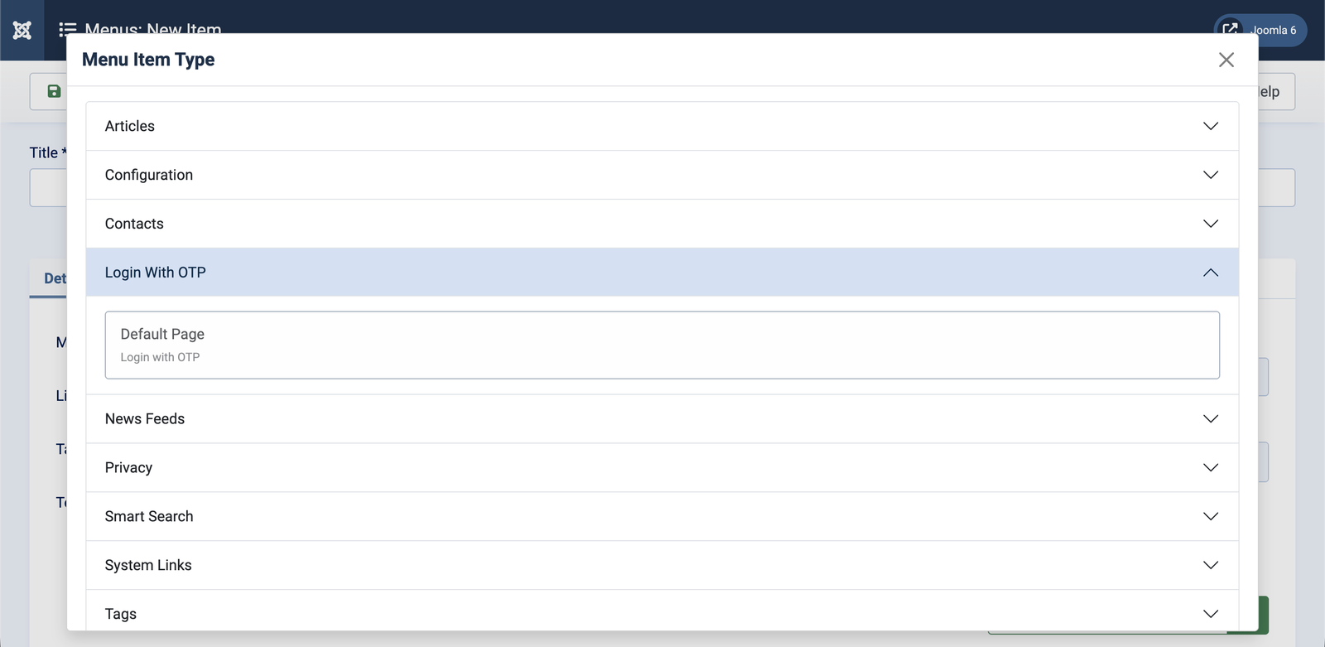Click the chevron arrow on Privacy row

1210,468
